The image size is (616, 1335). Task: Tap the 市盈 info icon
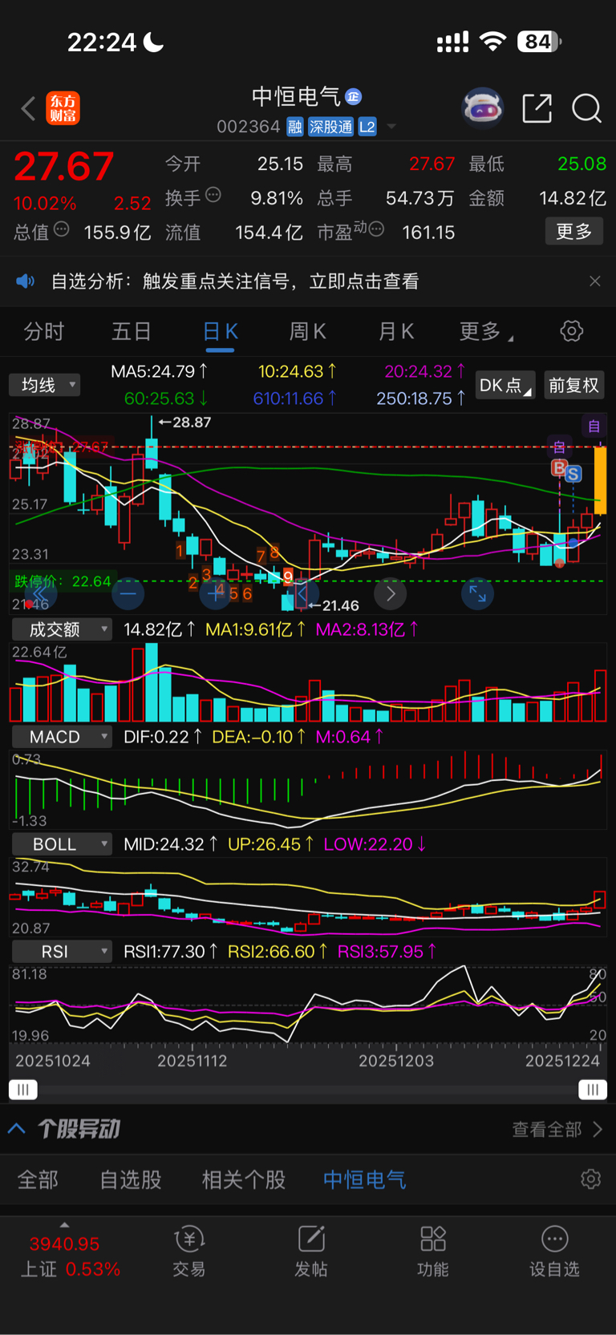376,229
